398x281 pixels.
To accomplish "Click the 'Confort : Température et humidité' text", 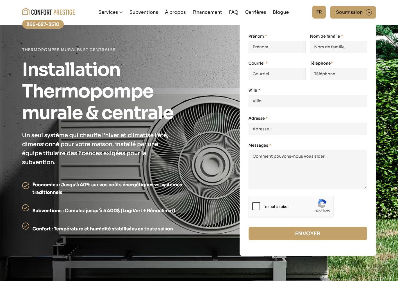I will click(x=103, y=229).
